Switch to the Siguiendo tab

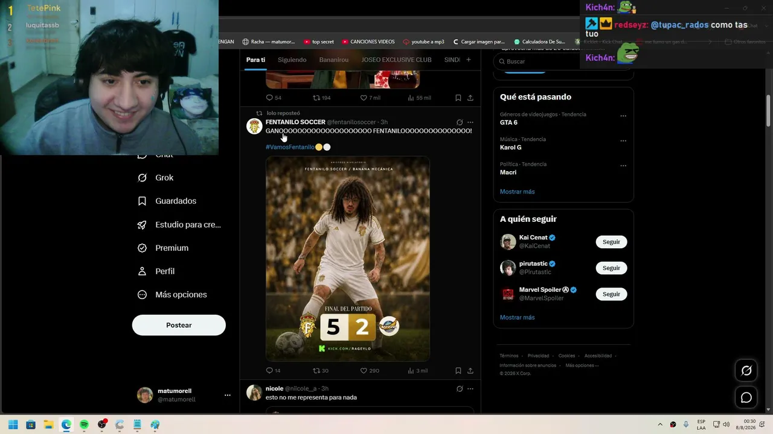coord(292,60)
